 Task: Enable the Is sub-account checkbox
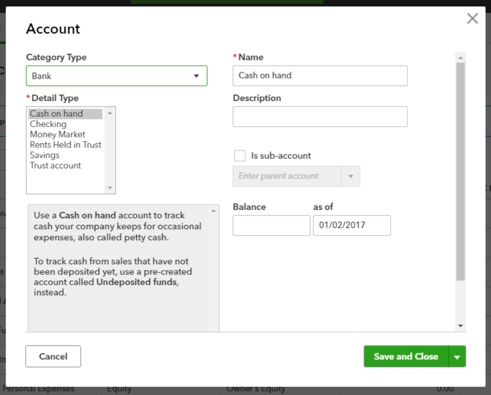point(239,155)
